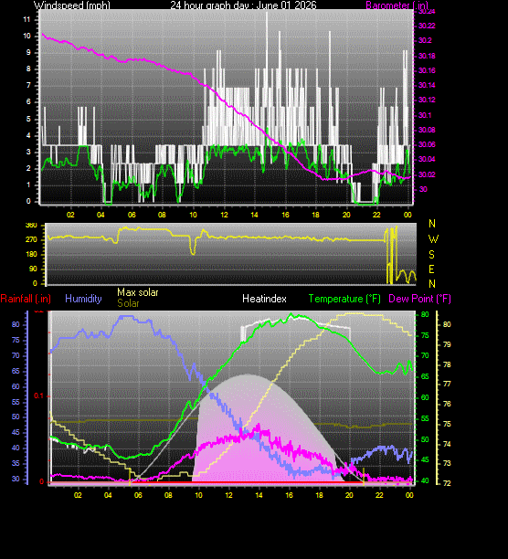The height and width of the screenshot is (559, 508).
Task: Click the 40 value on green temperature axis
Action: coord(425,481)
